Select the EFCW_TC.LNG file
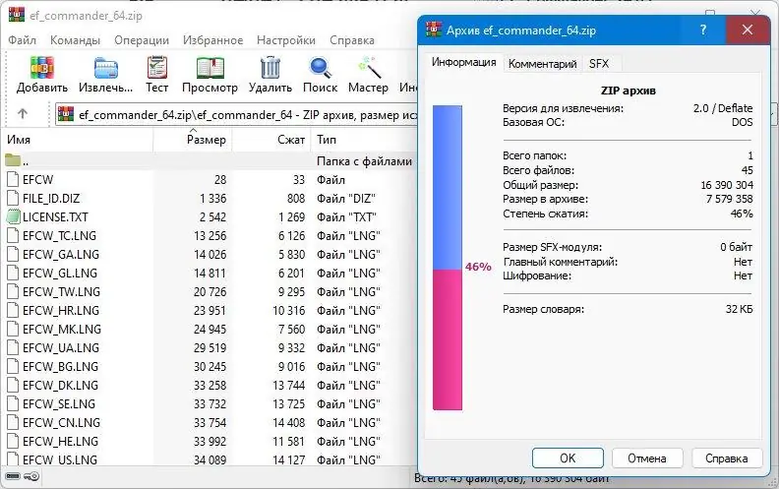This screenshot has height=489, width=779. click(59, 235)
